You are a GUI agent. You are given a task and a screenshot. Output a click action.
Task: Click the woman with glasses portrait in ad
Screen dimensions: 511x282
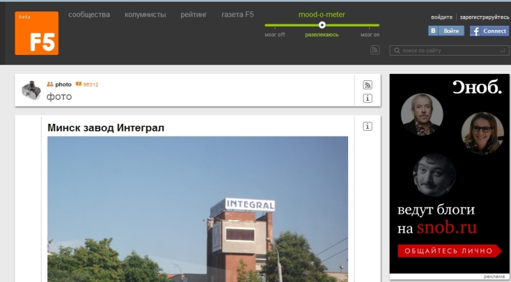[x=482, y=133]
